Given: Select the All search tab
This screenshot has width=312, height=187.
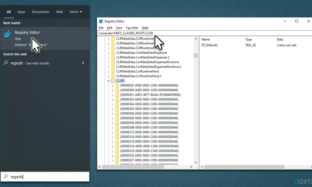Looking at the screenshot, I should (9, 12).
